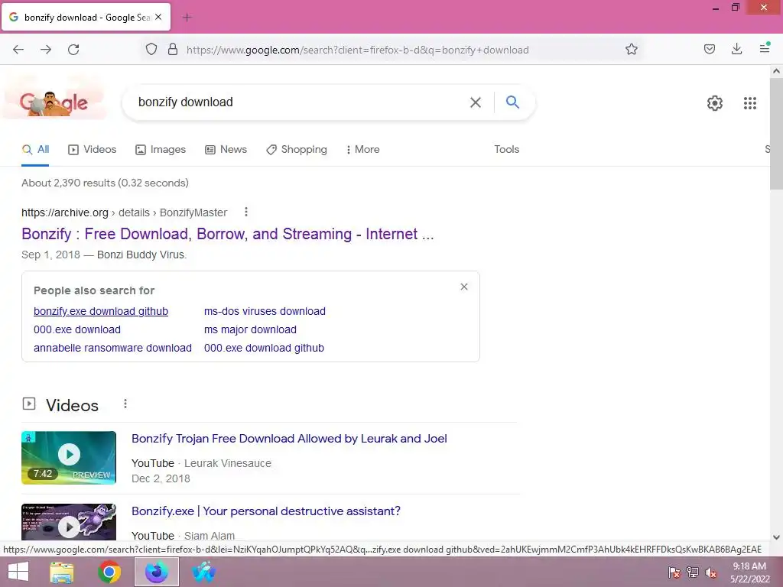This screenshot has height=587, width=783.
Task: Open the blue app next to Firefox
Action: [x=203, y=572]
